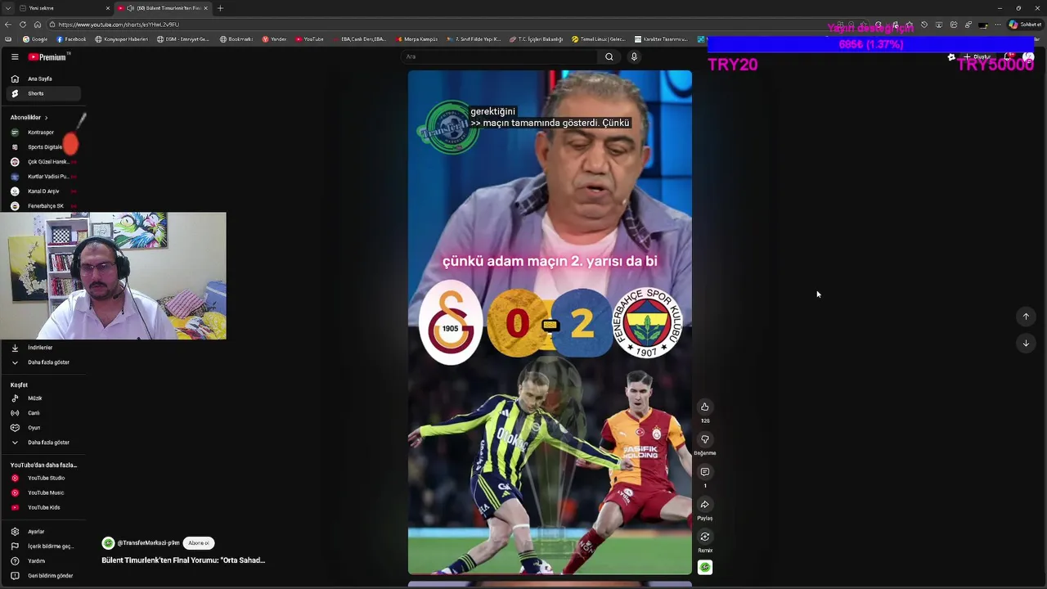Click the Short's title text
Screen dimensions: 1047x589
(x=183, y=560)
